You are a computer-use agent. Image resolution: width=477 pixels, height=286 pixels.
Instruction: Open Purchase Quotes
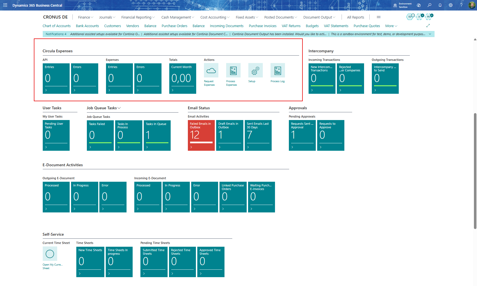[367, 26]
